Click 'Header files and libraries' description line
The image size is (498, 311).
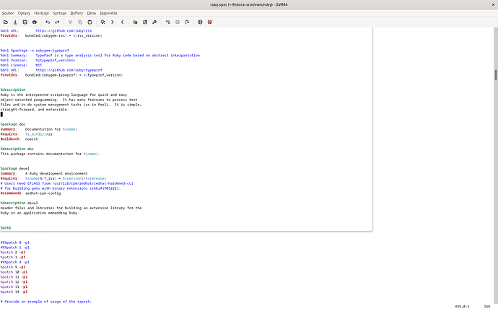[x=71, y=208]
